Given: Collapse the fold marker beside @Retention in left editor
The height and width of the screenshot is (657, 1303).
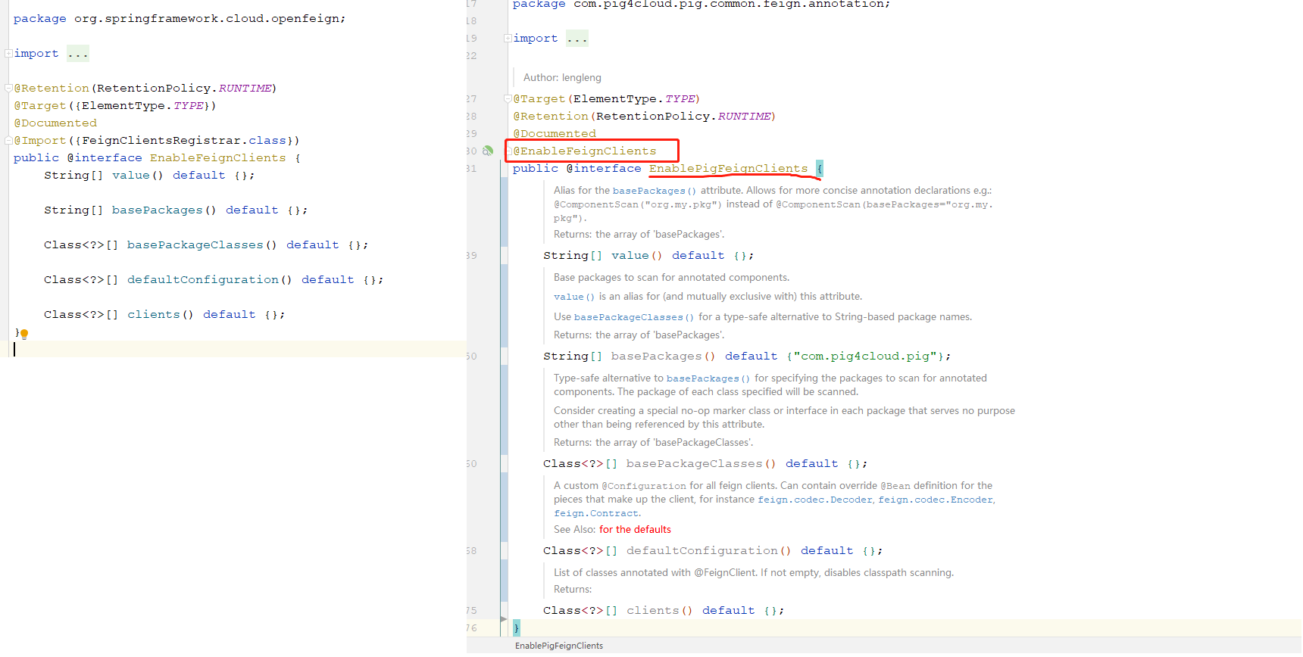Looking at the screenshot, I should 8,88.
